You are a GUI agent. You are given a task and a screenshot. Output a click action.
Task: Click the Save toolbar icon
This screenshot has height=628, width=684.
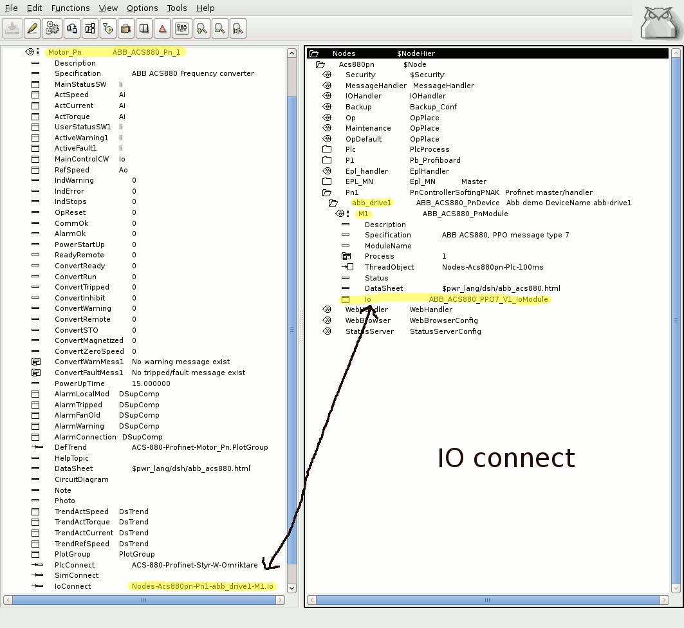13,29
